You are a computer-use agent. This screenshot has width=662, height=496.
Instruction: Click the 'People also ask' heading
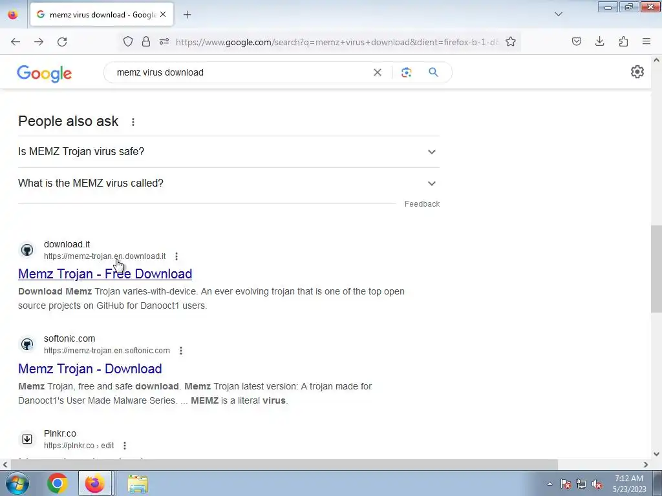coord(69,121)
